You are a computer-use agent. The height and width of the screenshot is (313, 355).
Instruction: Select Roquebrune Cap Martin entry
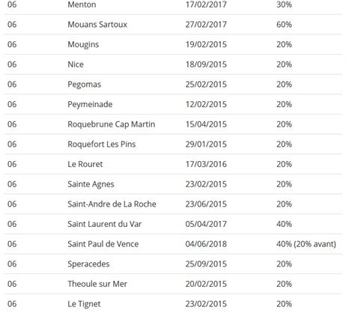tap(111, 124)
